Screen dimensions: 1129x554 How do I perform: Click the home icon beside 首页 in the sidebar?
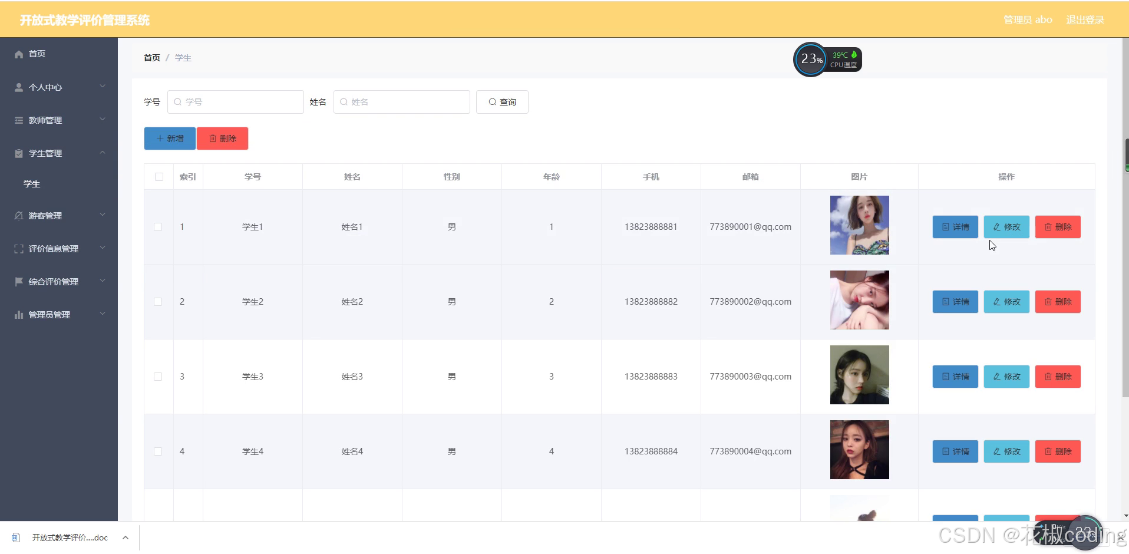pos(19,54)
